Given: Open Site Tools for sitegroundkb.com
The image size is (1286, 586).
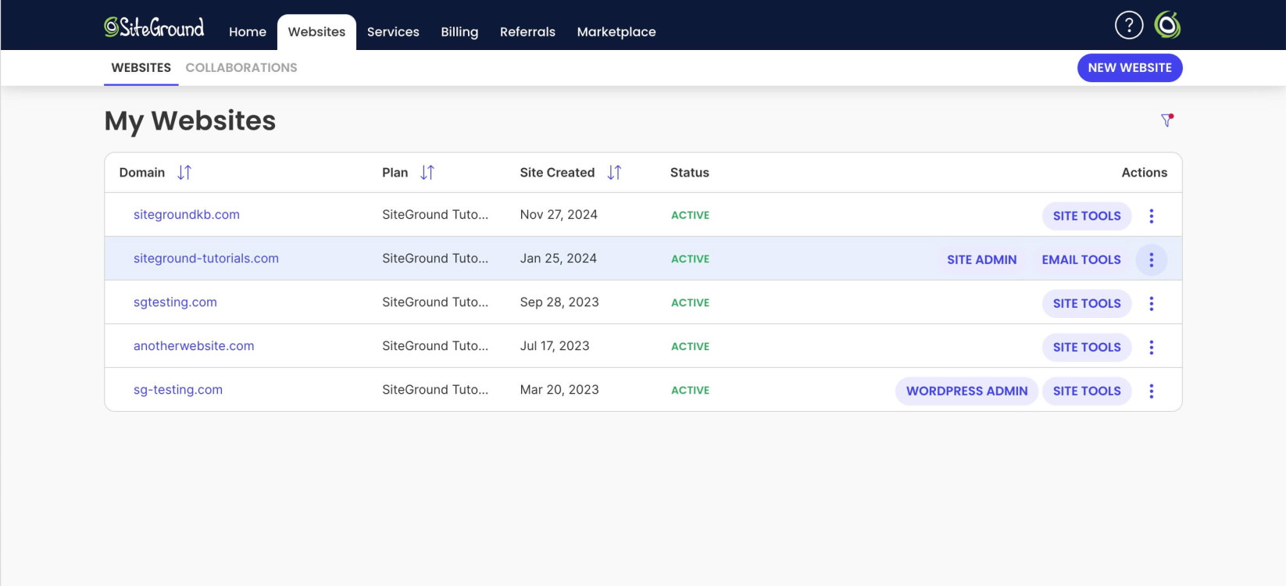Looking at the screenshot, I should [x=1087, y=216].
